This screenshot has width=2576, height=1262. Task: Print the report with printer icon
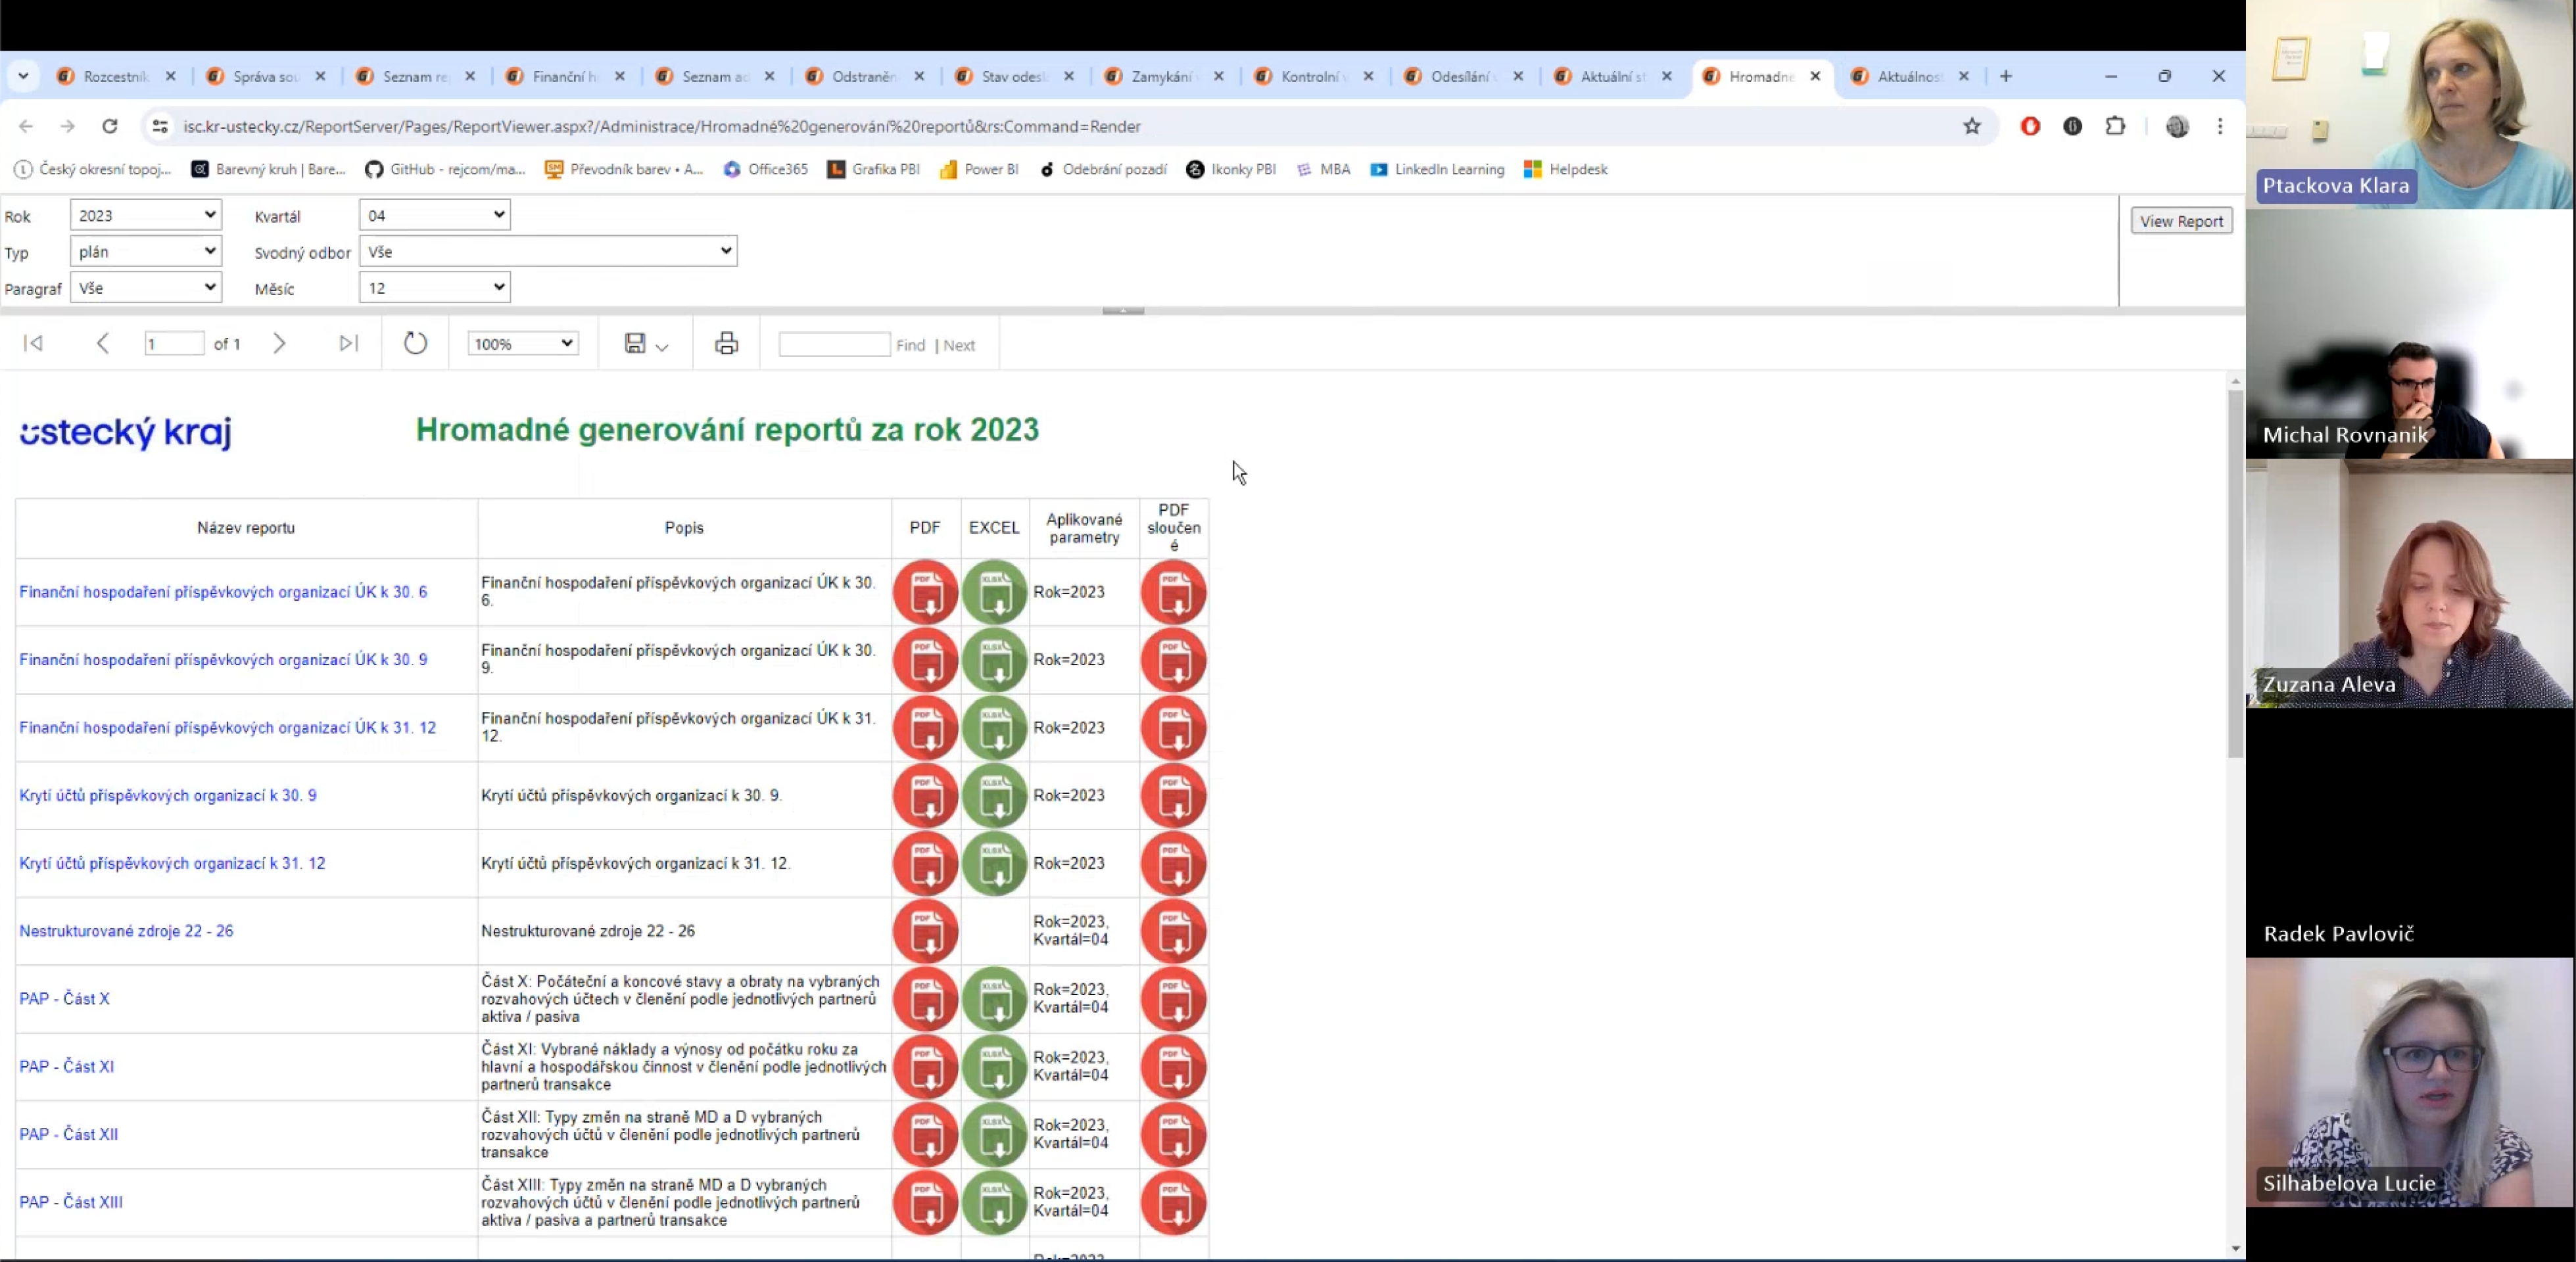727,344
